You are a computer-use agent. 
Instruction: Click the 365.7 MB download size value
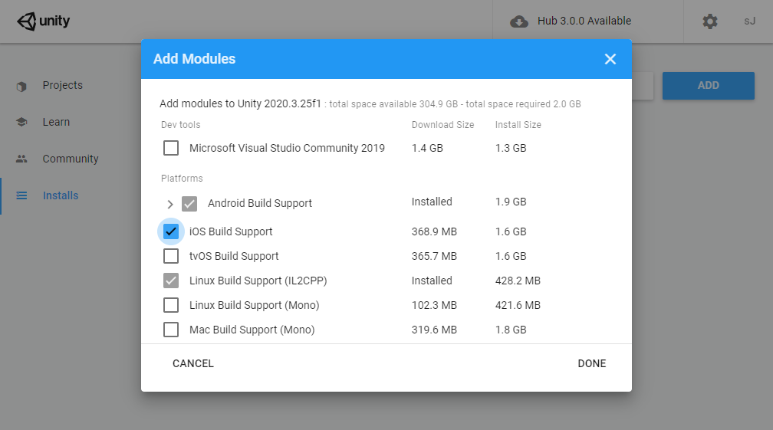(x=434, y=256)
